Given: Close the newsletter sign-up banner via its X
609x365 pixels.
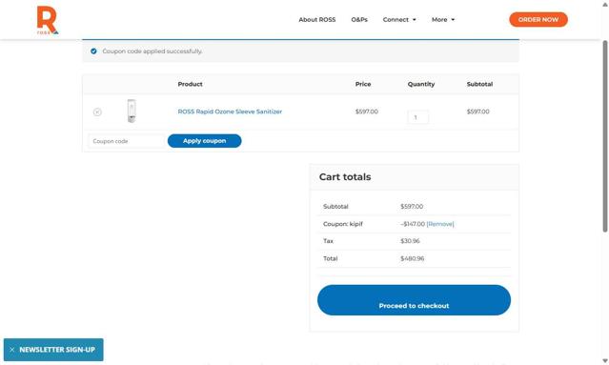Looking at the screenshot, I should click(x=12, y=350).
